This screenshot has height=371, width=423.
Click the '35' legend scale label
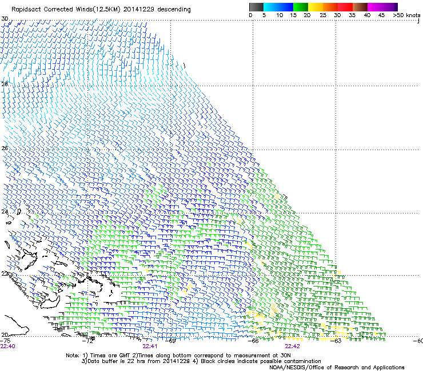point(352,15)
